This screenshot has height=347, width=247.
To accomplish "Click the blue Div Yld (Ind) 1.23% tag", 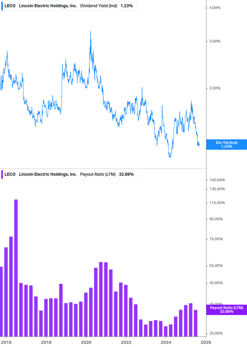I will pos(226,145).
